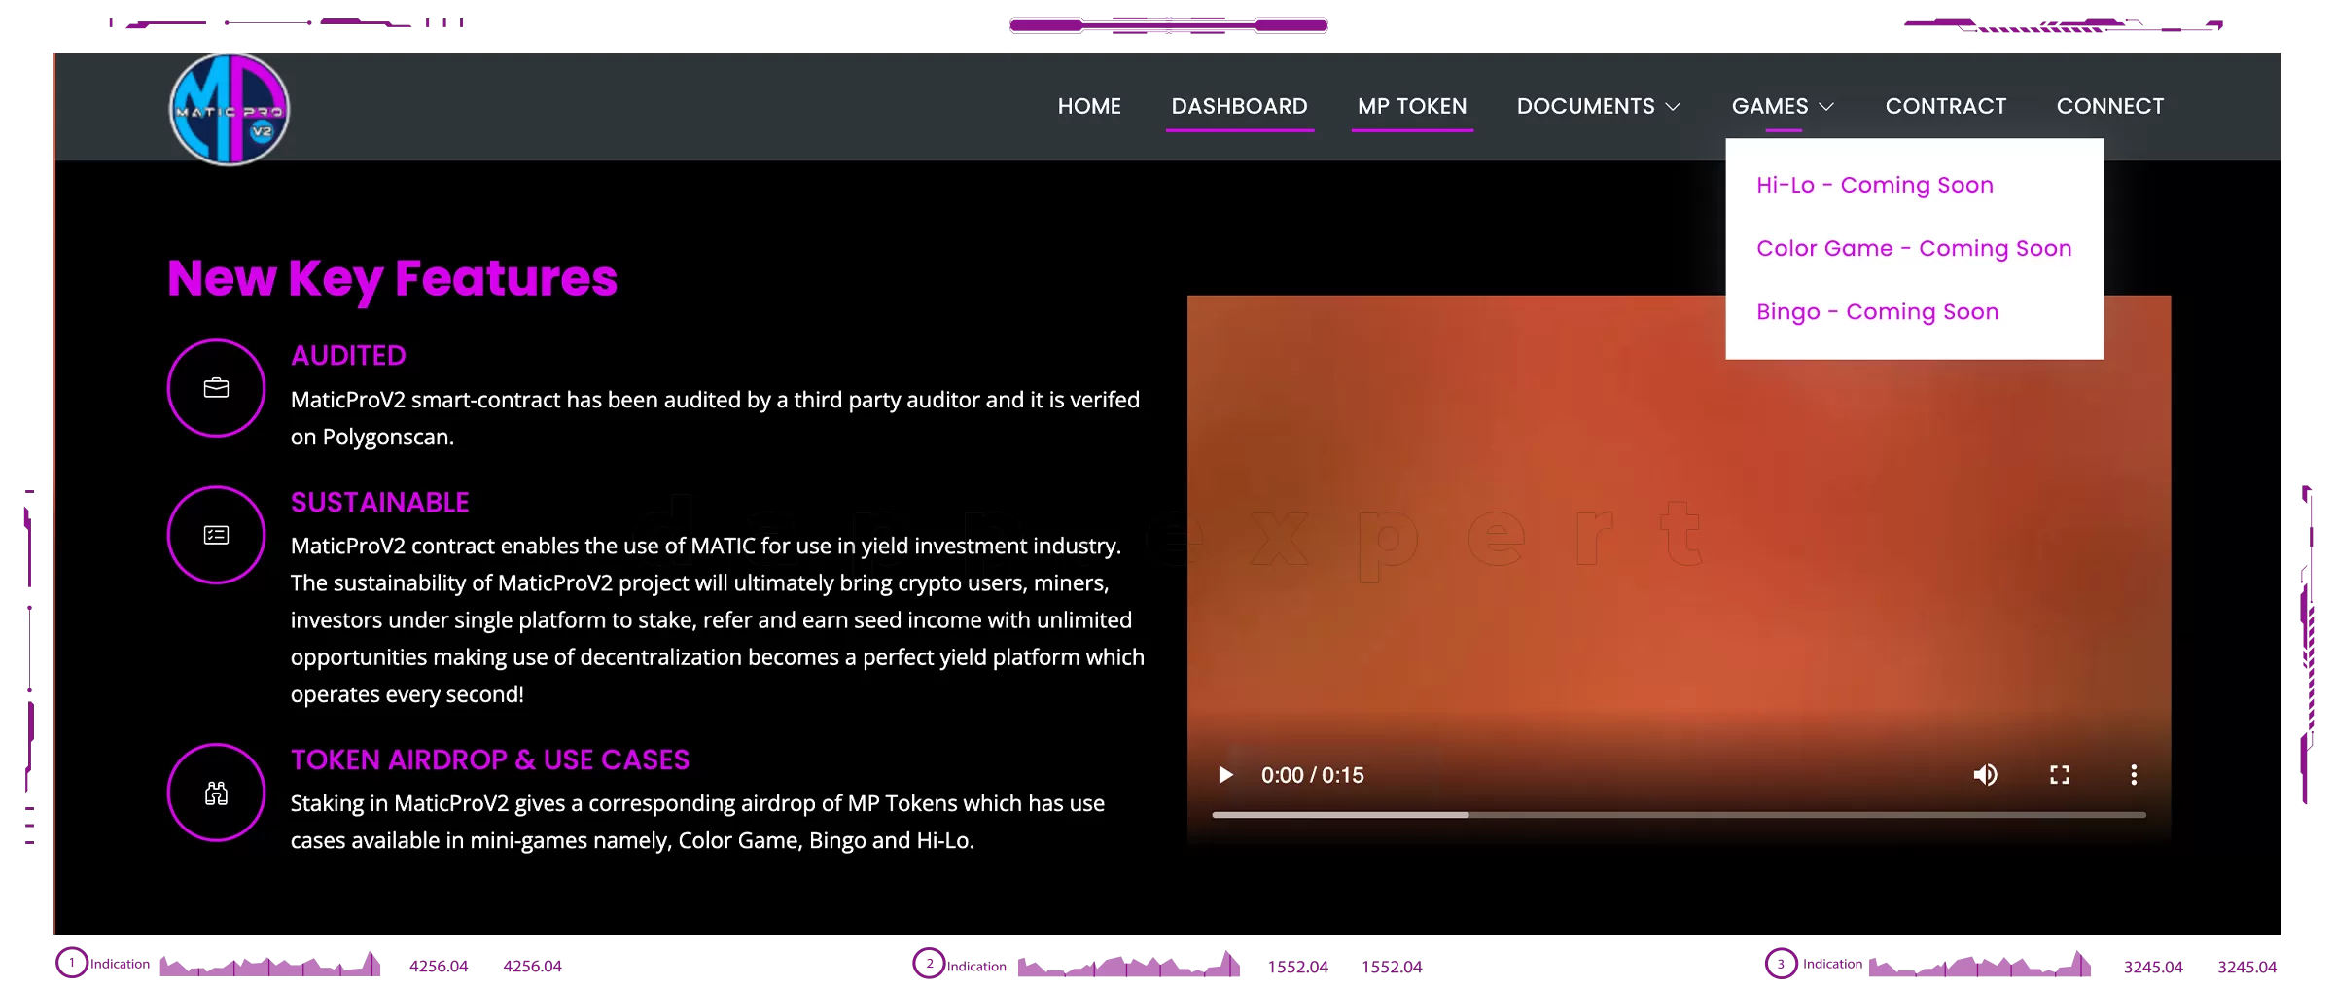The image size is (2334, 988).
Task: Click the New Key Features title
Action: [x=393, y=278]
